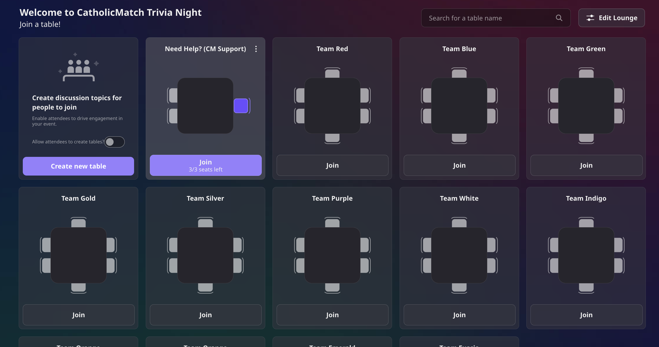Select upper-left empty seat at Support table
Screen dimensions: 659x347
tap(173, 96)
